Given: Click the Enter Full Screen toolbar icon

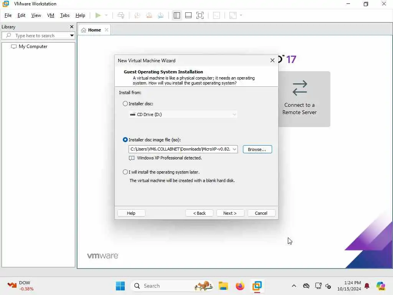Looking at the screenshot, I should 200,15.
